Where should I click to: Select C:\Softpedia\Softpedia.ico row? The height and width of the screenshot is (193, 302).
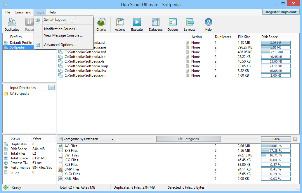(x=178, y=57)
